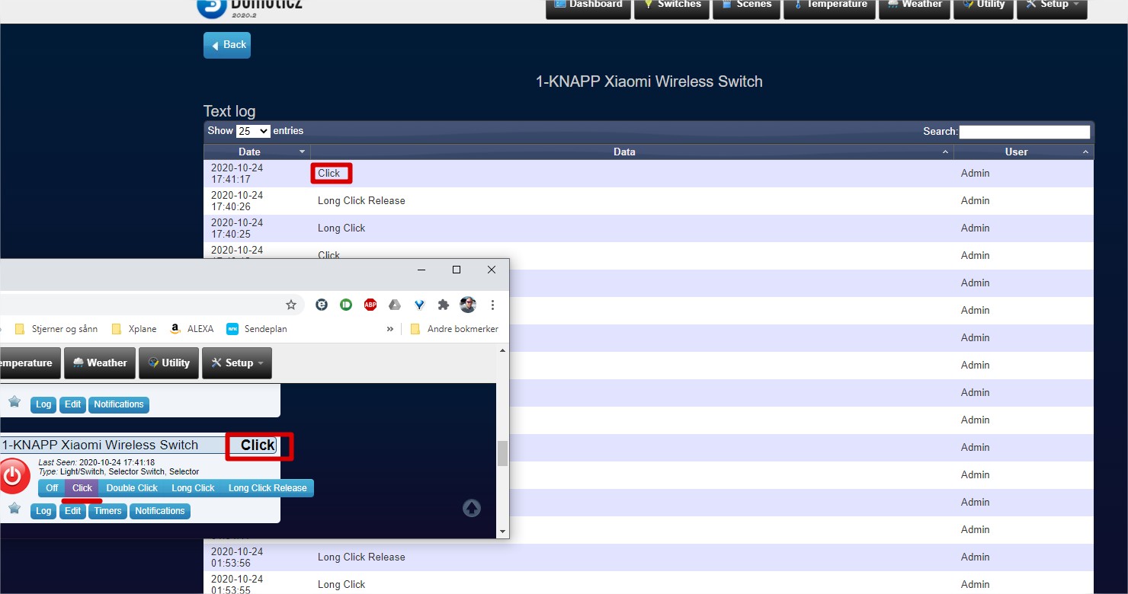The height and width of the screenshot is (594, 1128).
Task: Go back with the Back button
Action: (x=227, y=45)
